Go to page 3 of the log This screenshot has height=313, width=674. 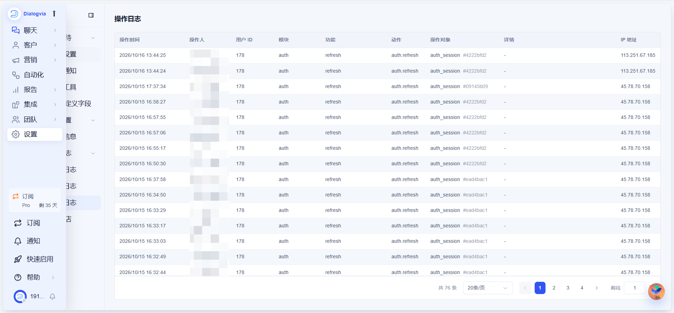[568, 288]
